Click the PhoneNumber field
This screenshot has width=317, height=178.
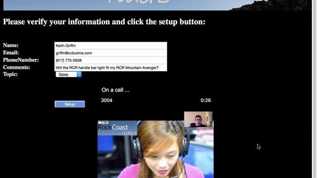click(x=110, y=60)
